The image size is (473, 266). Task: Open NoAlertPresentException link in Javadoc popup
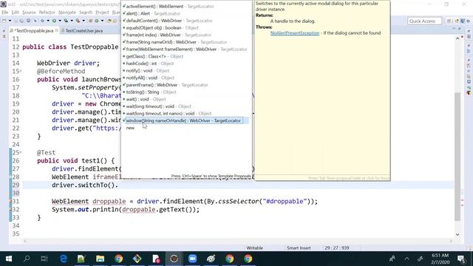[x=295, y=33]
